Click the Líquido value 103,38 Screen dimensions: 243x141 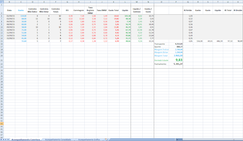pos(125,16)
